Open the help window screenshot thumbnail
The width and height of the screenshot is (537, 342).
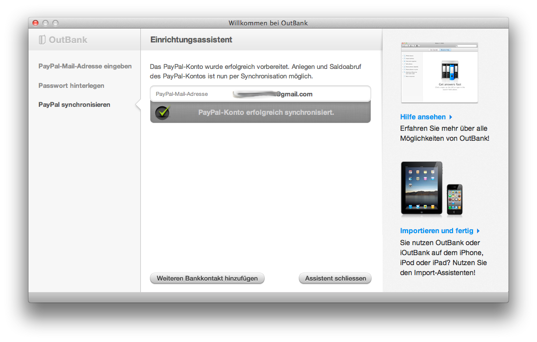pyautogui.click(x=440, y=72)
